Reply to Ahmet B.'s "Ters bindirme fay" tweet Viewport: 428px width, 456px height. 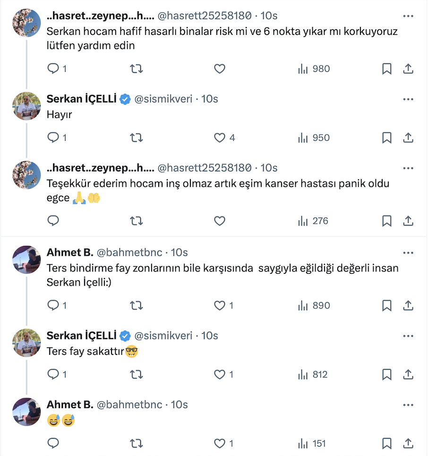[x=53, y=306]
